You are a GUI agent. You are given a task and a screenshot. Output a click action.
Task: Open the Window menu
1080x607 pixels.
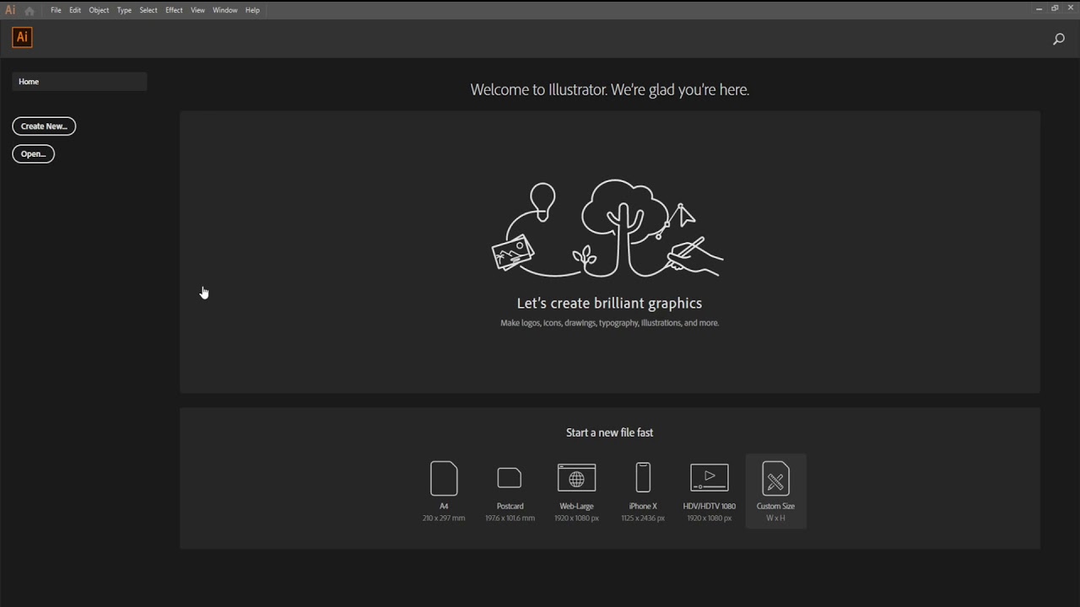click(x=225, y=10)
